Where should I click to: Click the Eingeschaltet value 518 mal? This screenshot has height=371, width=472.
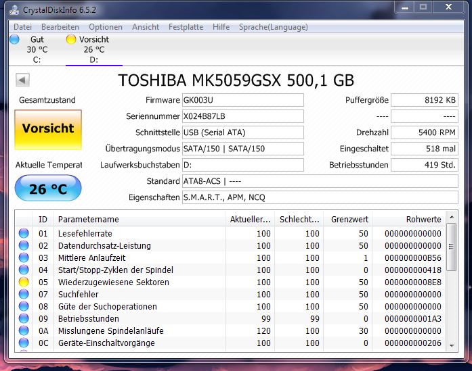pos(425,149)
